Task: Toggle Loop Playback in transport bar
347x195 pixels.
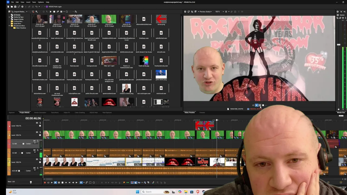Action: click(x=48, y=183)
